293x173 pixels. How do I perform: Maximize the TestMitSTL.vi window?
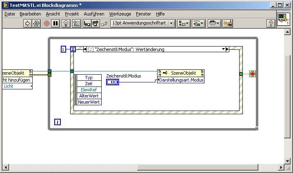[280, 5]
